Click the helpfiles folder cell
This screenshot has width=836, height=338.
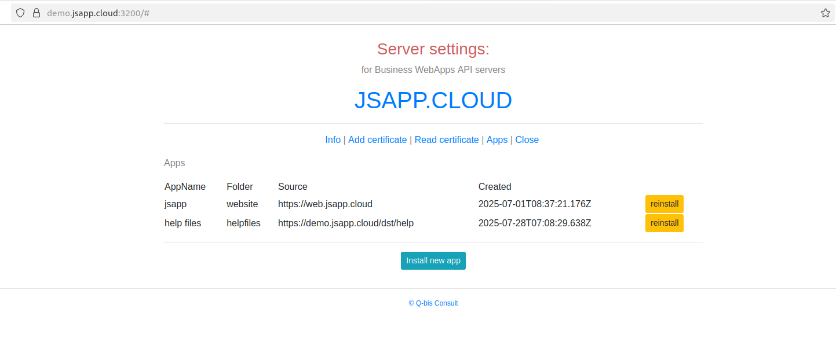point(243,223)
